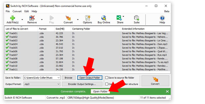Click the large Convert button at bottom right

[155, 81]
